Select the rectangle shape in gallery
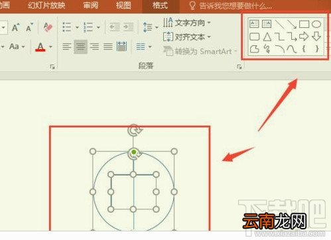Image resolution: width=331 pixels, height=240 pixels. tap(304, 24)
